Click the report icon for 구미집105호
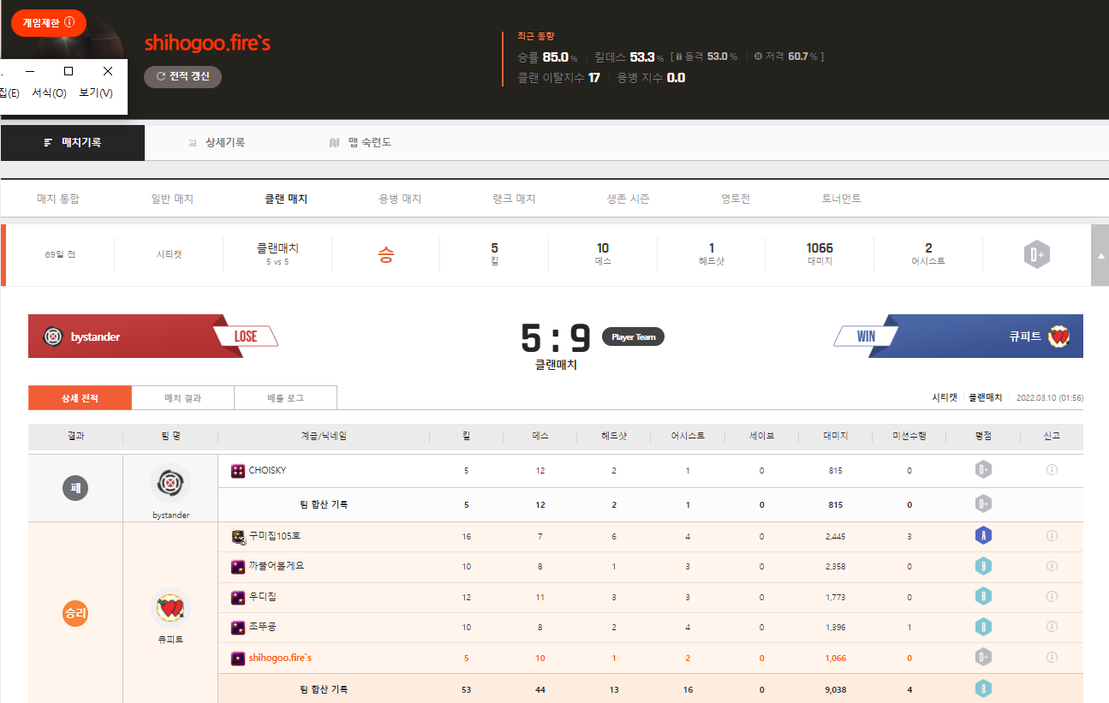This screenshot has height=703, width=1109. click(1052, 536)
